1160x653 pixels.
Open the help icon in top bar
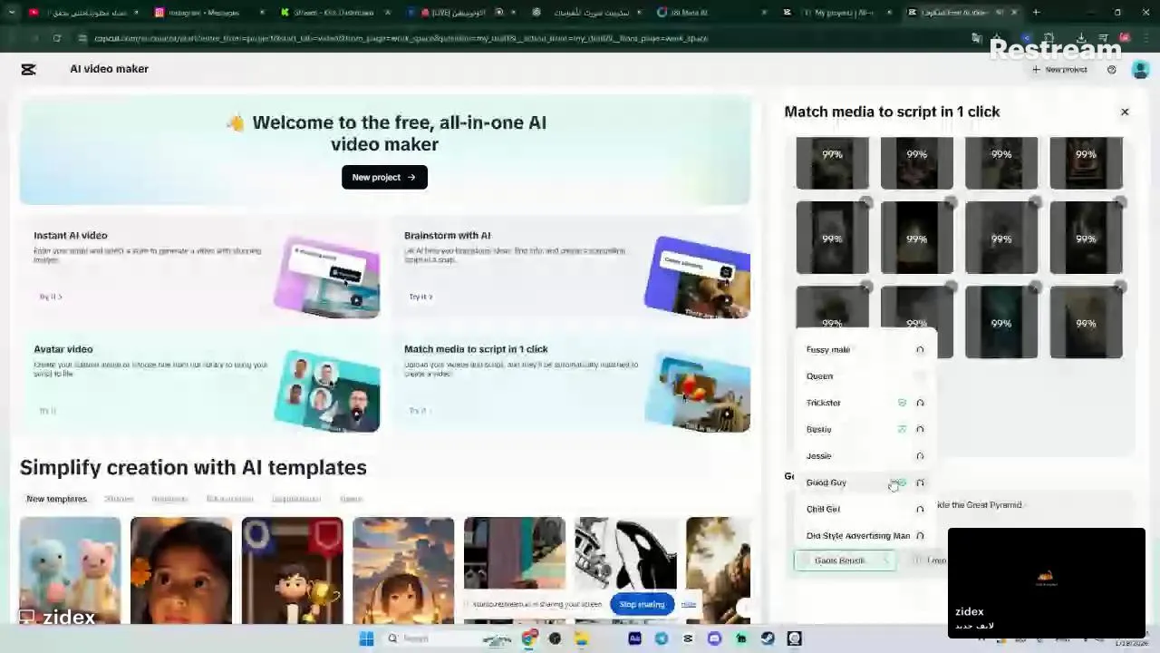[x=1112, y=70]
